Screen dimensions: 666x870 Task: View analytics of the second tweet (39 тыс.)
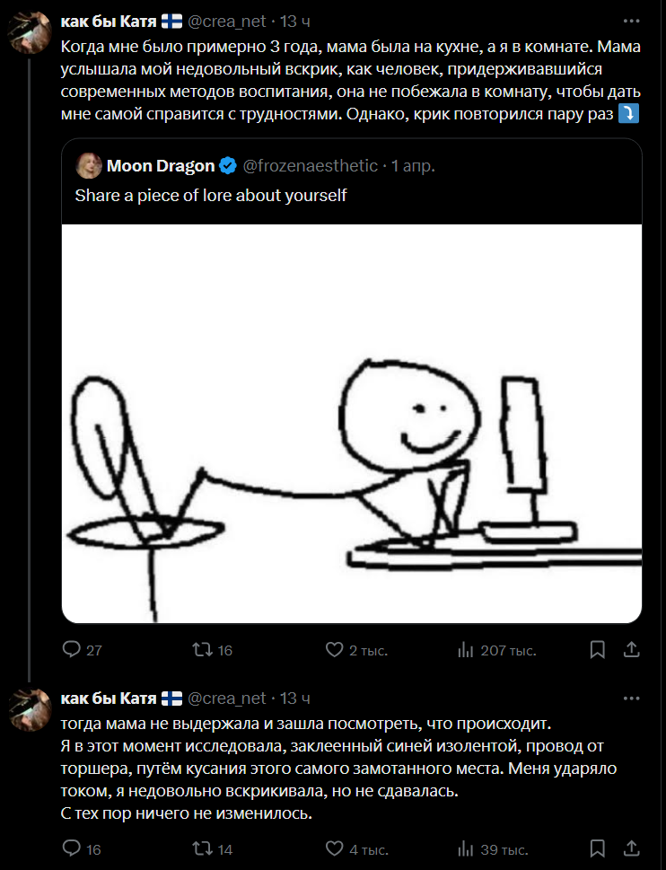(x=466, y=848)
